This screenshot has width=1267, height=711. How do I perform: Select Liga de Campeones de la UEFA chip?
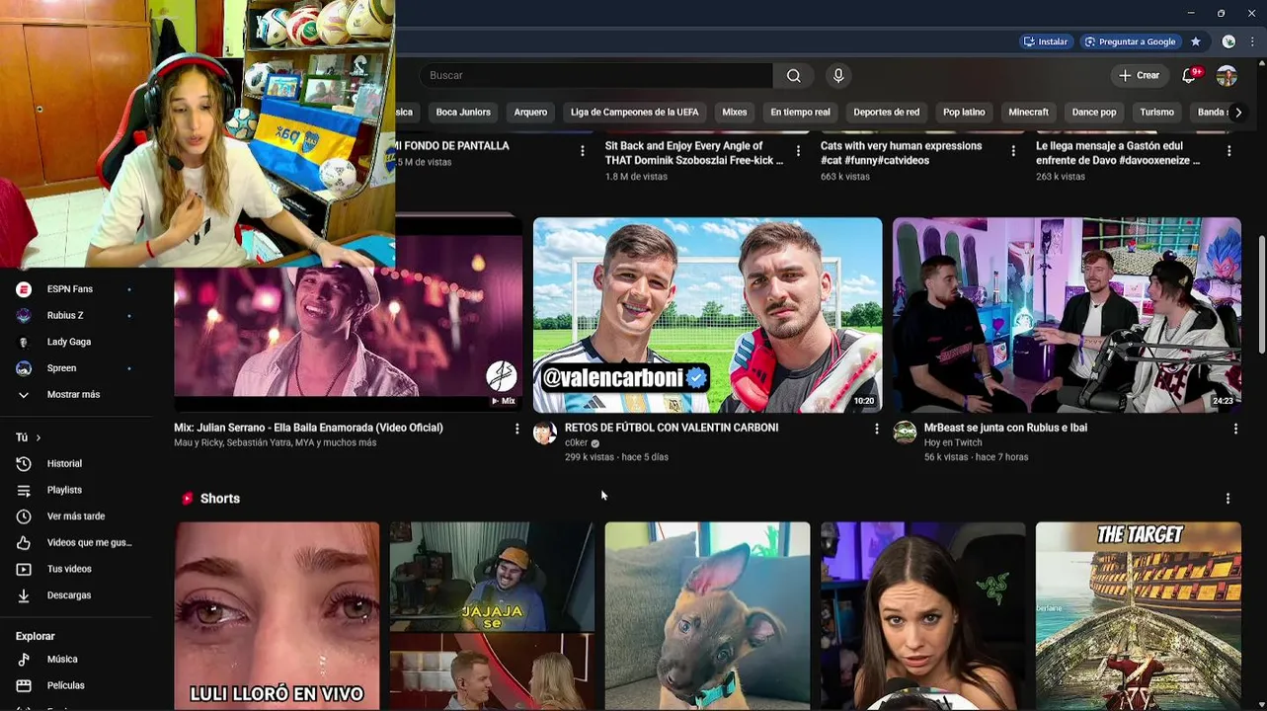[x=634, y=113]
